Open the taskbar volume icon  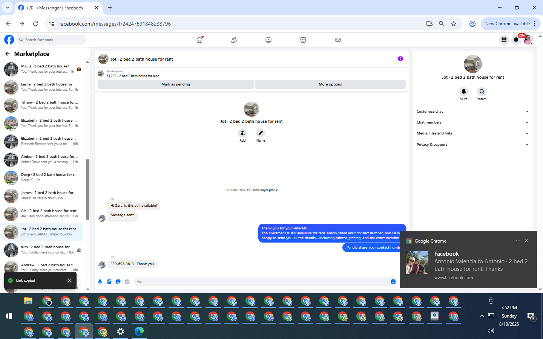[491, 331]
